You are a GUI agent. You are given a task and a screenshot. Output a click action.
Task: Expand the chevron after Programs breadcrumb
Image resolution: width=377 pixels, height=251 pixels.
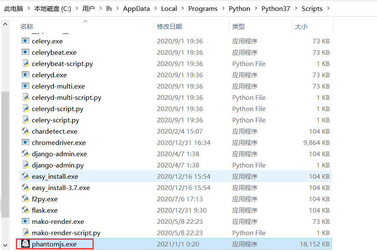223,8
